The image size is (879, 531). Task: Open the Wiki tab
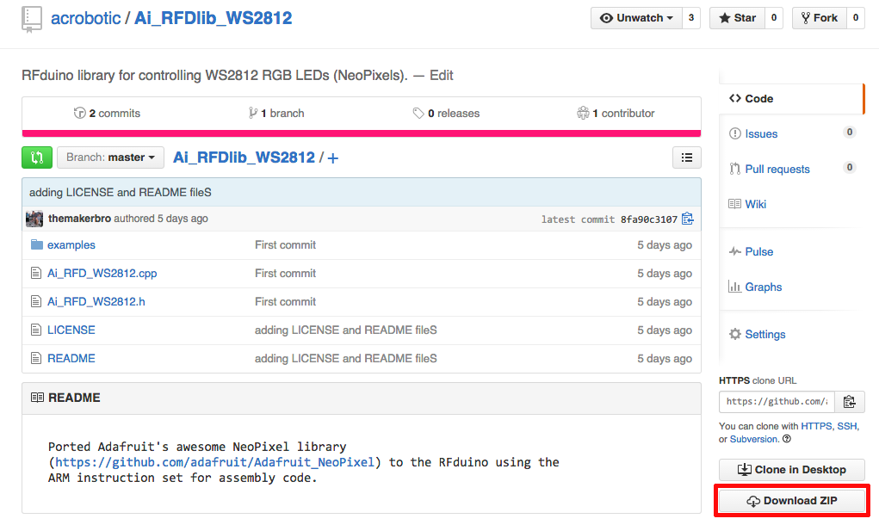point(756,205)
